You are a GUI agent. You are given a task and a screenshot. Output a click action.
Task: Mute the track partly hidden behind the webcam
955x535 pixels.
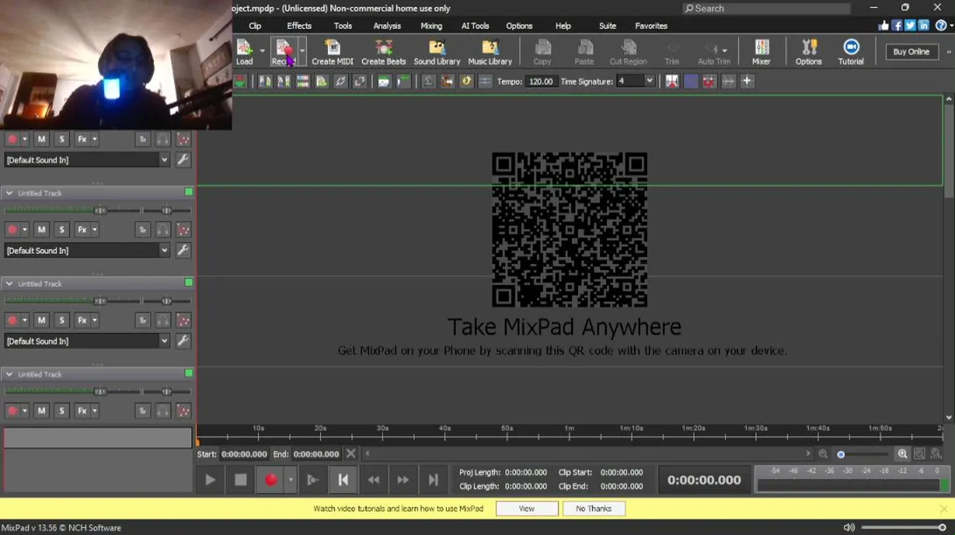pyautogui.click(x=42, y=139)
